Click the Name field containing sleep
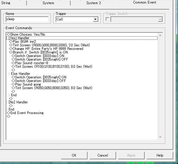178x164 pixels. point(27,19)
